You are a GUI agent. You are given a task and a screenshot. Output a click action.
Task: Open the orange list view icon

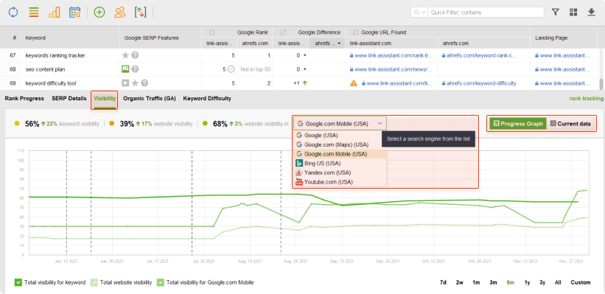point(34,13)
